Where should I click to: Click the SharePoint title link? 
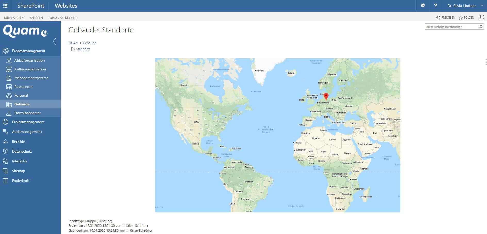[x=31, y=6]
